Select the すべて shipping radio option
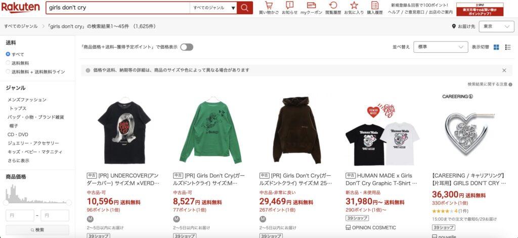This screenshot has width=518, height=238. tap(8, 54)
